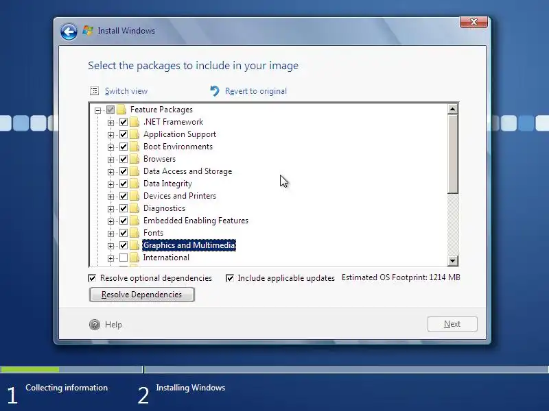Expand the International node

click(110, 258)
